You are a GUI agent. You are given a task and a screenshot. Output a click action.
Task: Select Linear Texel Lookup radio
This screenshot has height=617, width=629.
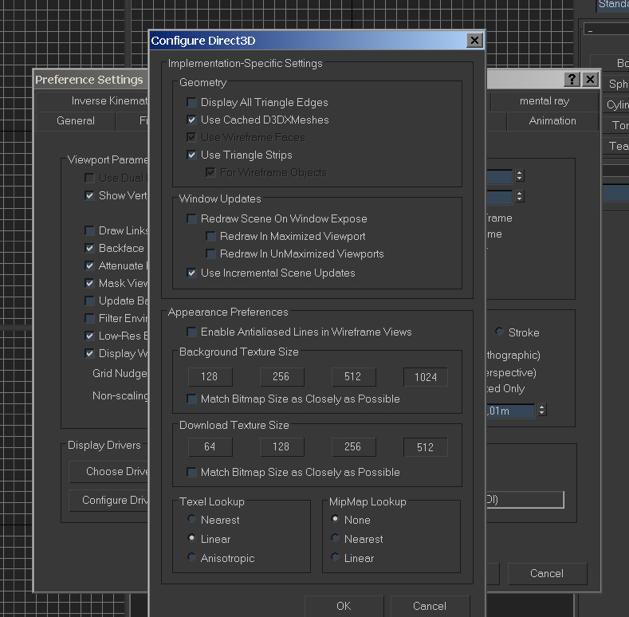tap(192, 538)
